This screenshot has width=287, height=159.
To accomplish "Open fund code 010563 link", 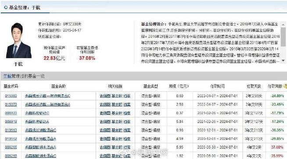I will pyautogui.click(x=11, y=130).
